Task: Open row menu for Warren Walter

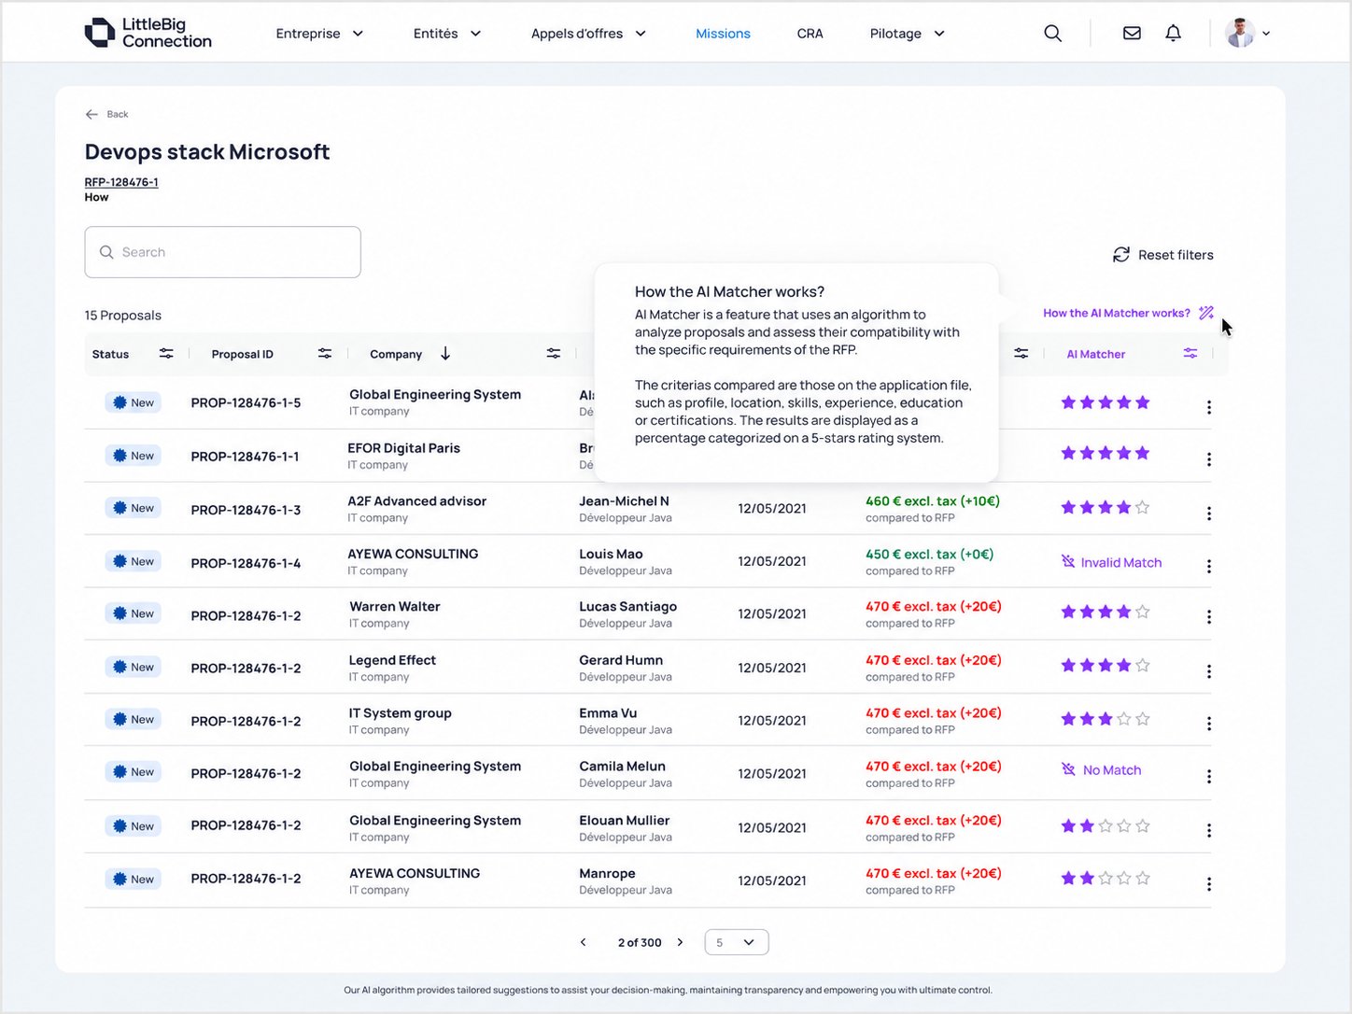Action: pyautogui.click(x=1209, y=617)
